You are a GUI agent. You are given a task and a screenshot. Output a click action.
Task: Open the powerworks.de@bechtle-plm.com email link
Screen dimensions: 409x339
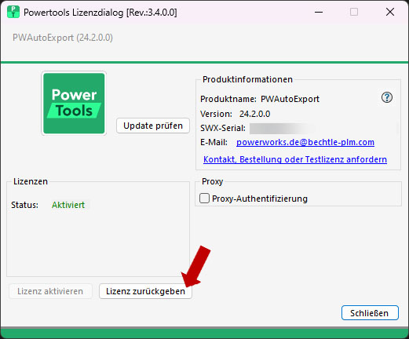point(305,142)
